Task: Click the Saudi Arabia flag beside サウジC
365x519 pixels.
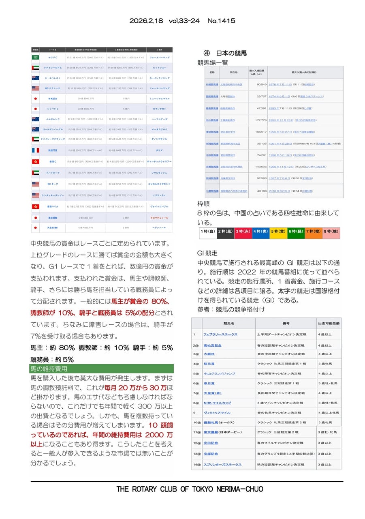Action: pos(36,58)
